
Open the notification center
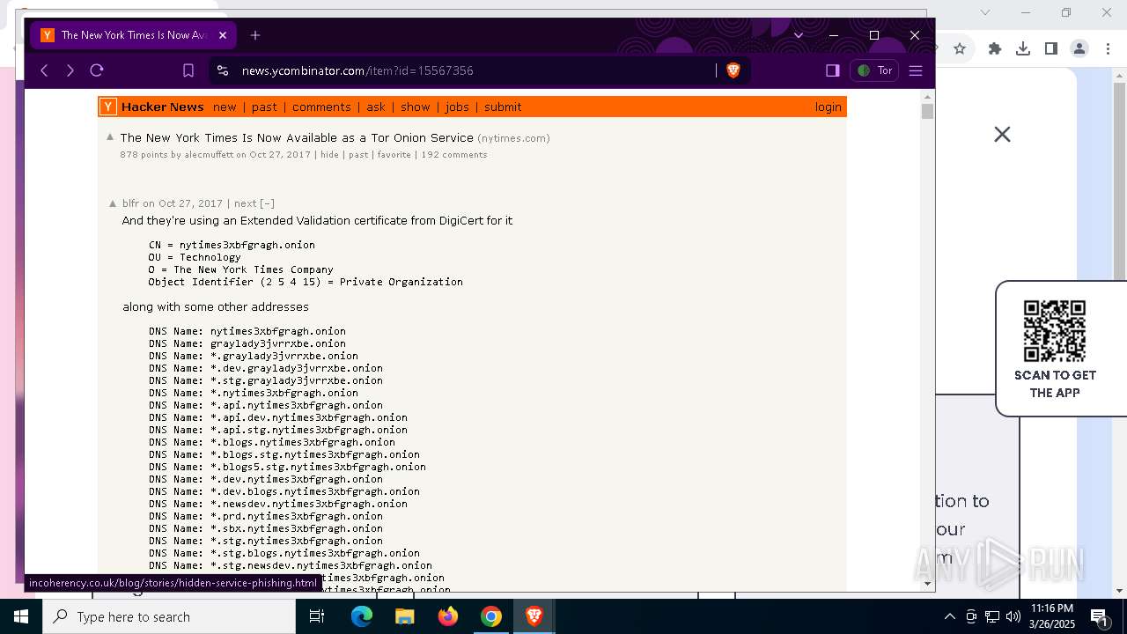(1099, 617)
